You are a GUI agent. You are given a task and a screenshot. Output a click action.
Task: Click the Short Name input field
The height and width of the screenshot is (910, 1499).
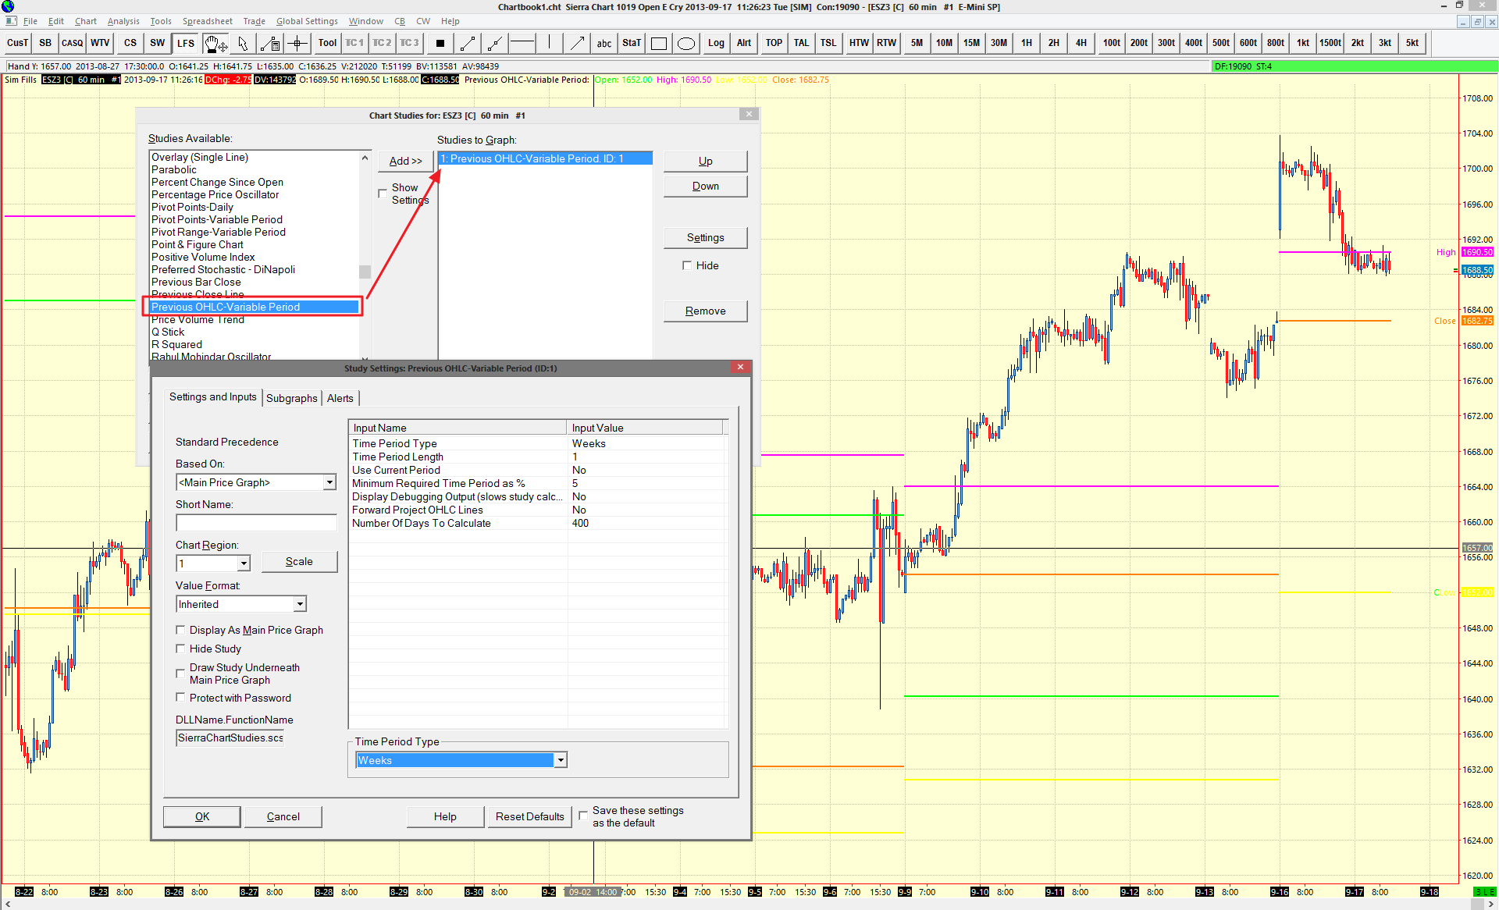[x=257, y=523]
